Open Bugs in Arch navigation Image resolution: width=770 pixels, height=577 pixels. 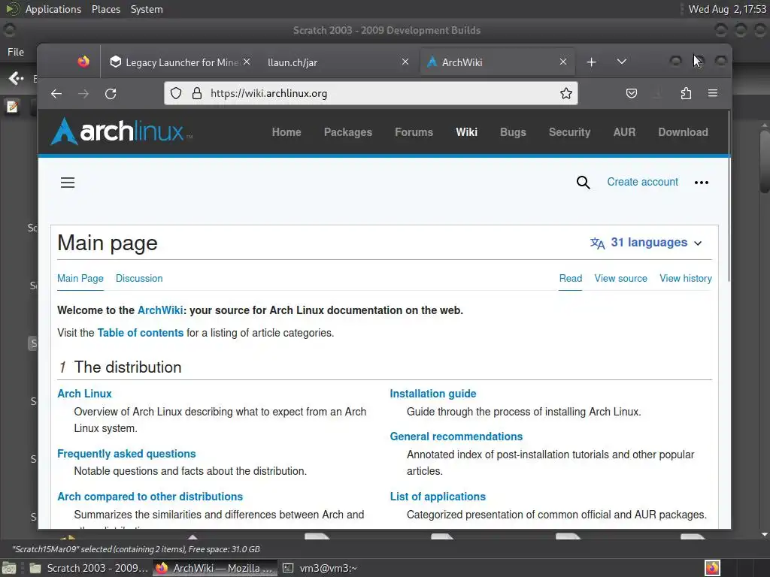(513, 132)
